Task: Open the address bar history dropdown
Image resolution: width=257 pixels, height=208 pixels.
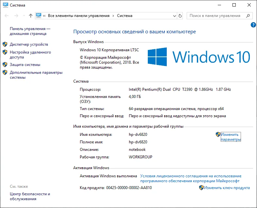Action: click(175, 16)
